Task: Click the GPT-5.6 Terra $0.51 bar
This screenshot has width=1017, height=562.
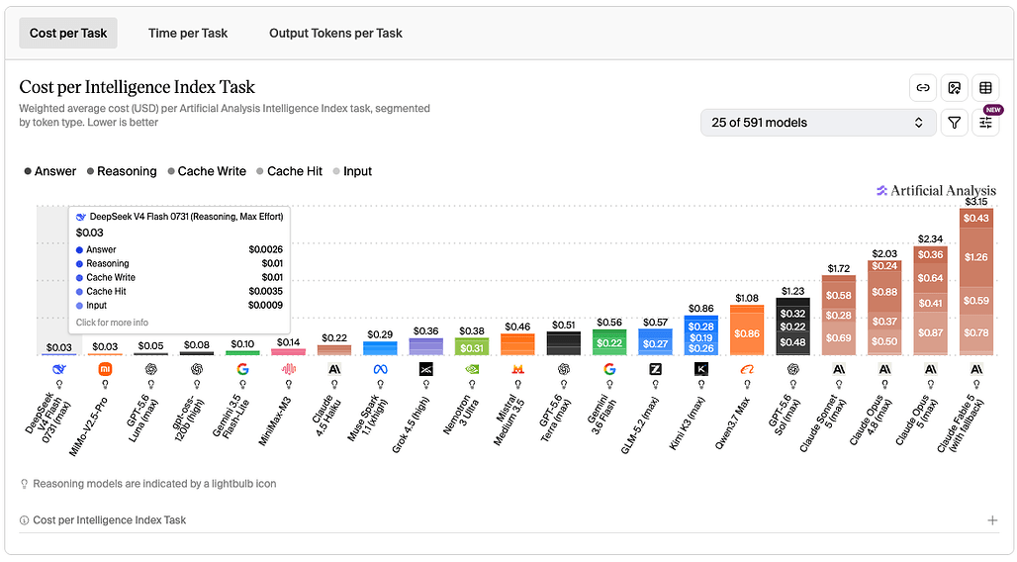Action: pyautogui.click(x=564, y=343)
